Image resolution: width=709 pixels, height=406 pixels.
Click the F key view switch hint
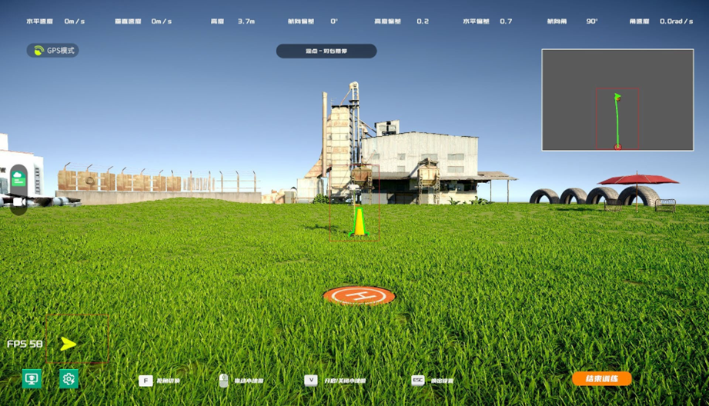pyautogui.click(x=145, y=381)
